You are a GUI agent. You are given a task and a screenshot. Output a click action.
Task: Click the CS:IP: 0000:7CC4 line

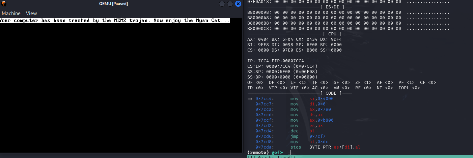(x=282, y=66)
